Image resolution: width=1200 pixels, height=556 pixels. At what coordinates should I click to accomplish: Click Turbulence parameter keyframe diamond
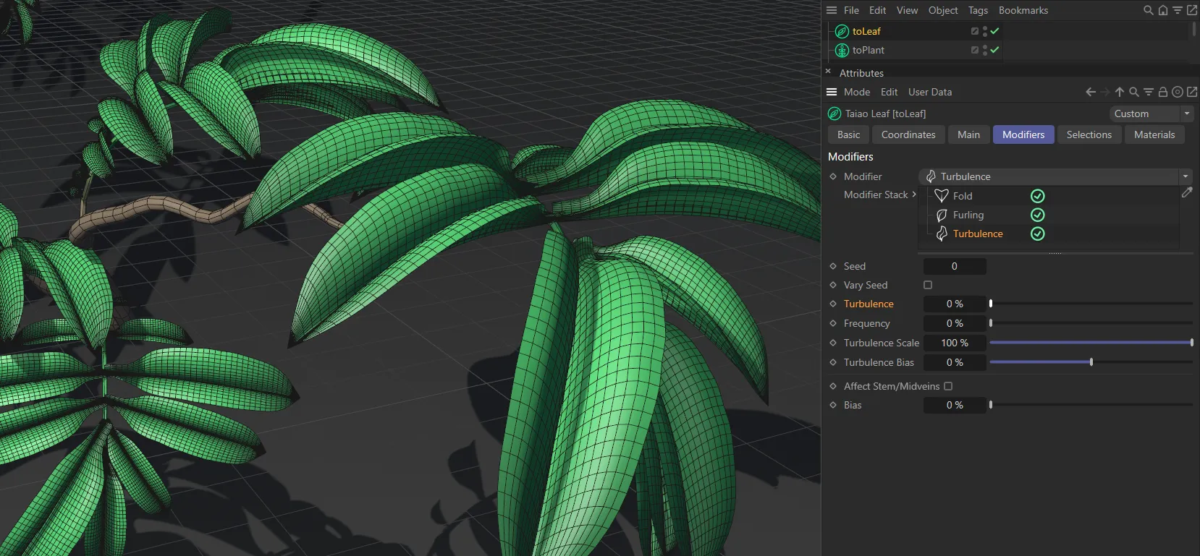coord(833,304)
